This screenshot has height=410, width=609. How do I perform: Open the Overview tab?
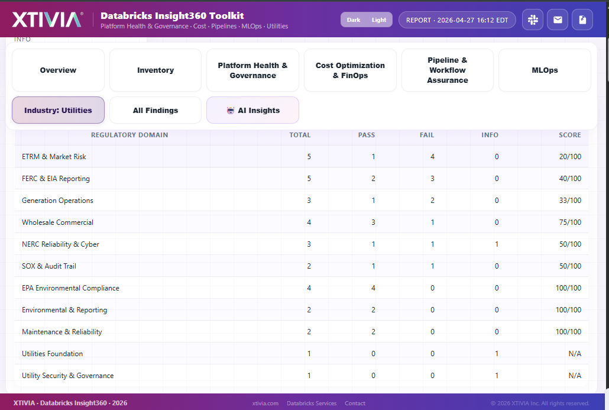(x=59, y=70)
